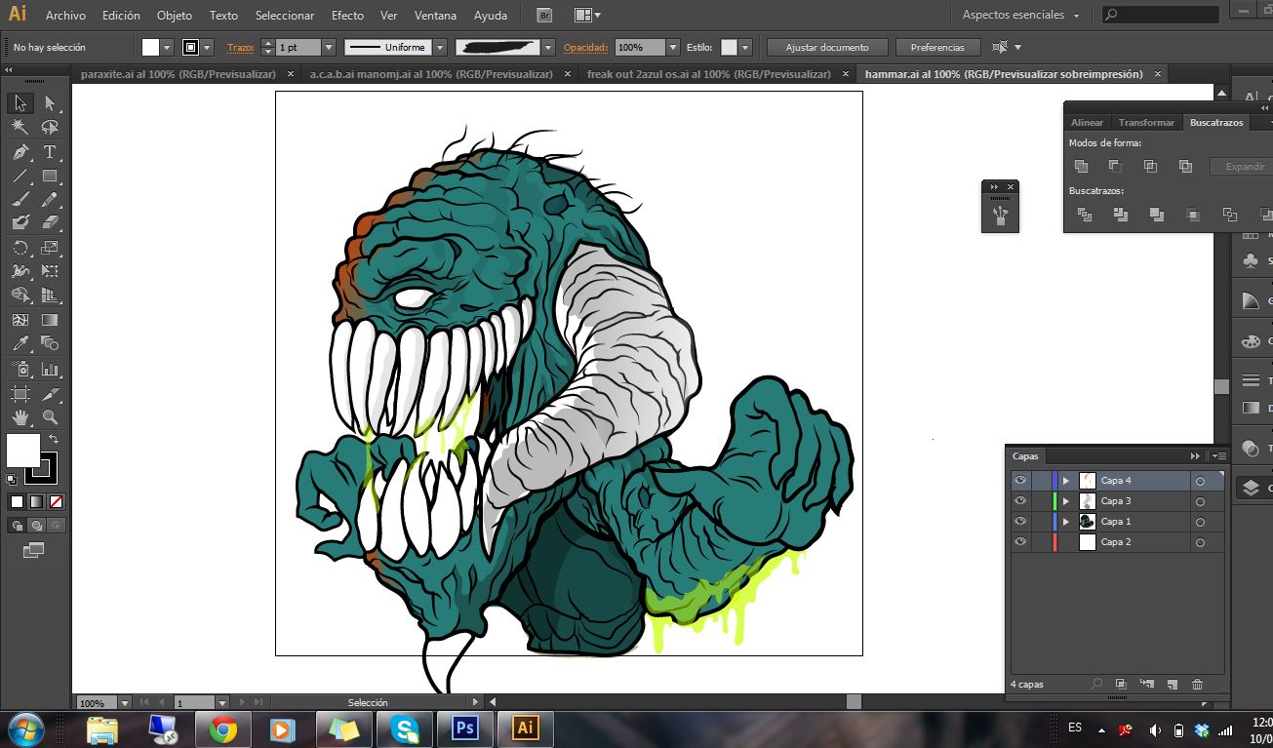Switch to the Alinear tab
The height and width of the screenshot is (748, 1273).
point(1087,122)
